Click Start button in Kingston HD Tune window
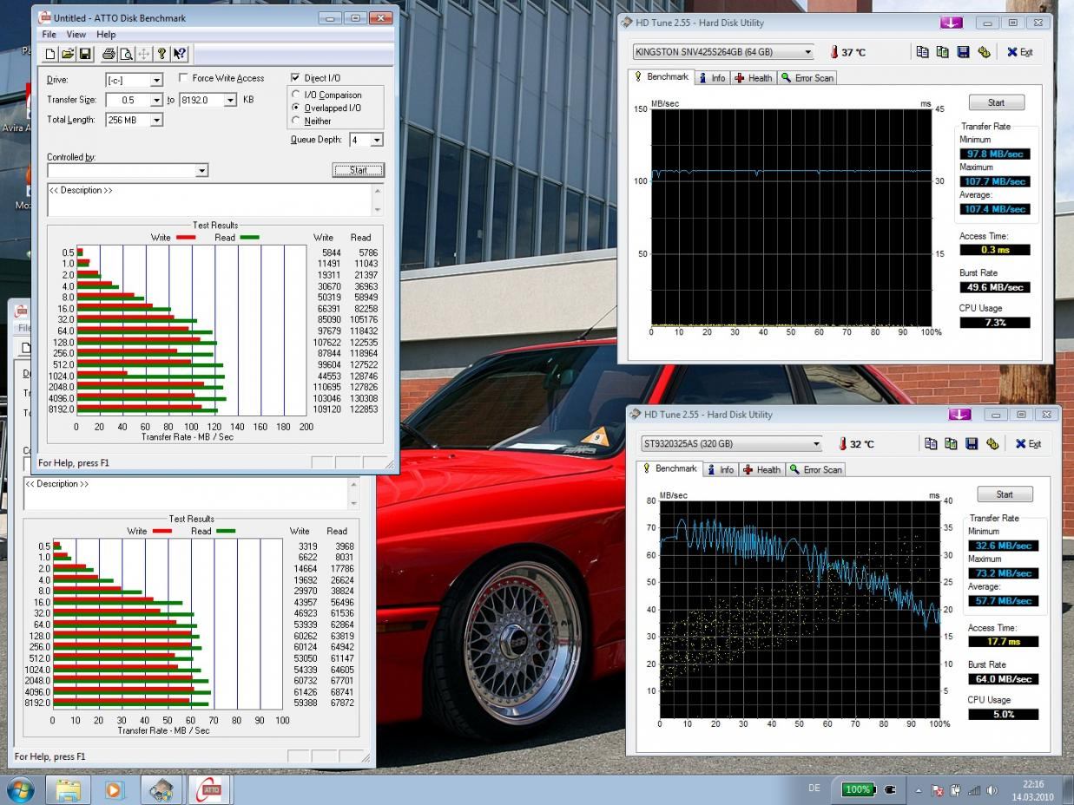The width and height of the screenshot is (1074, 805). pos(996,102)
